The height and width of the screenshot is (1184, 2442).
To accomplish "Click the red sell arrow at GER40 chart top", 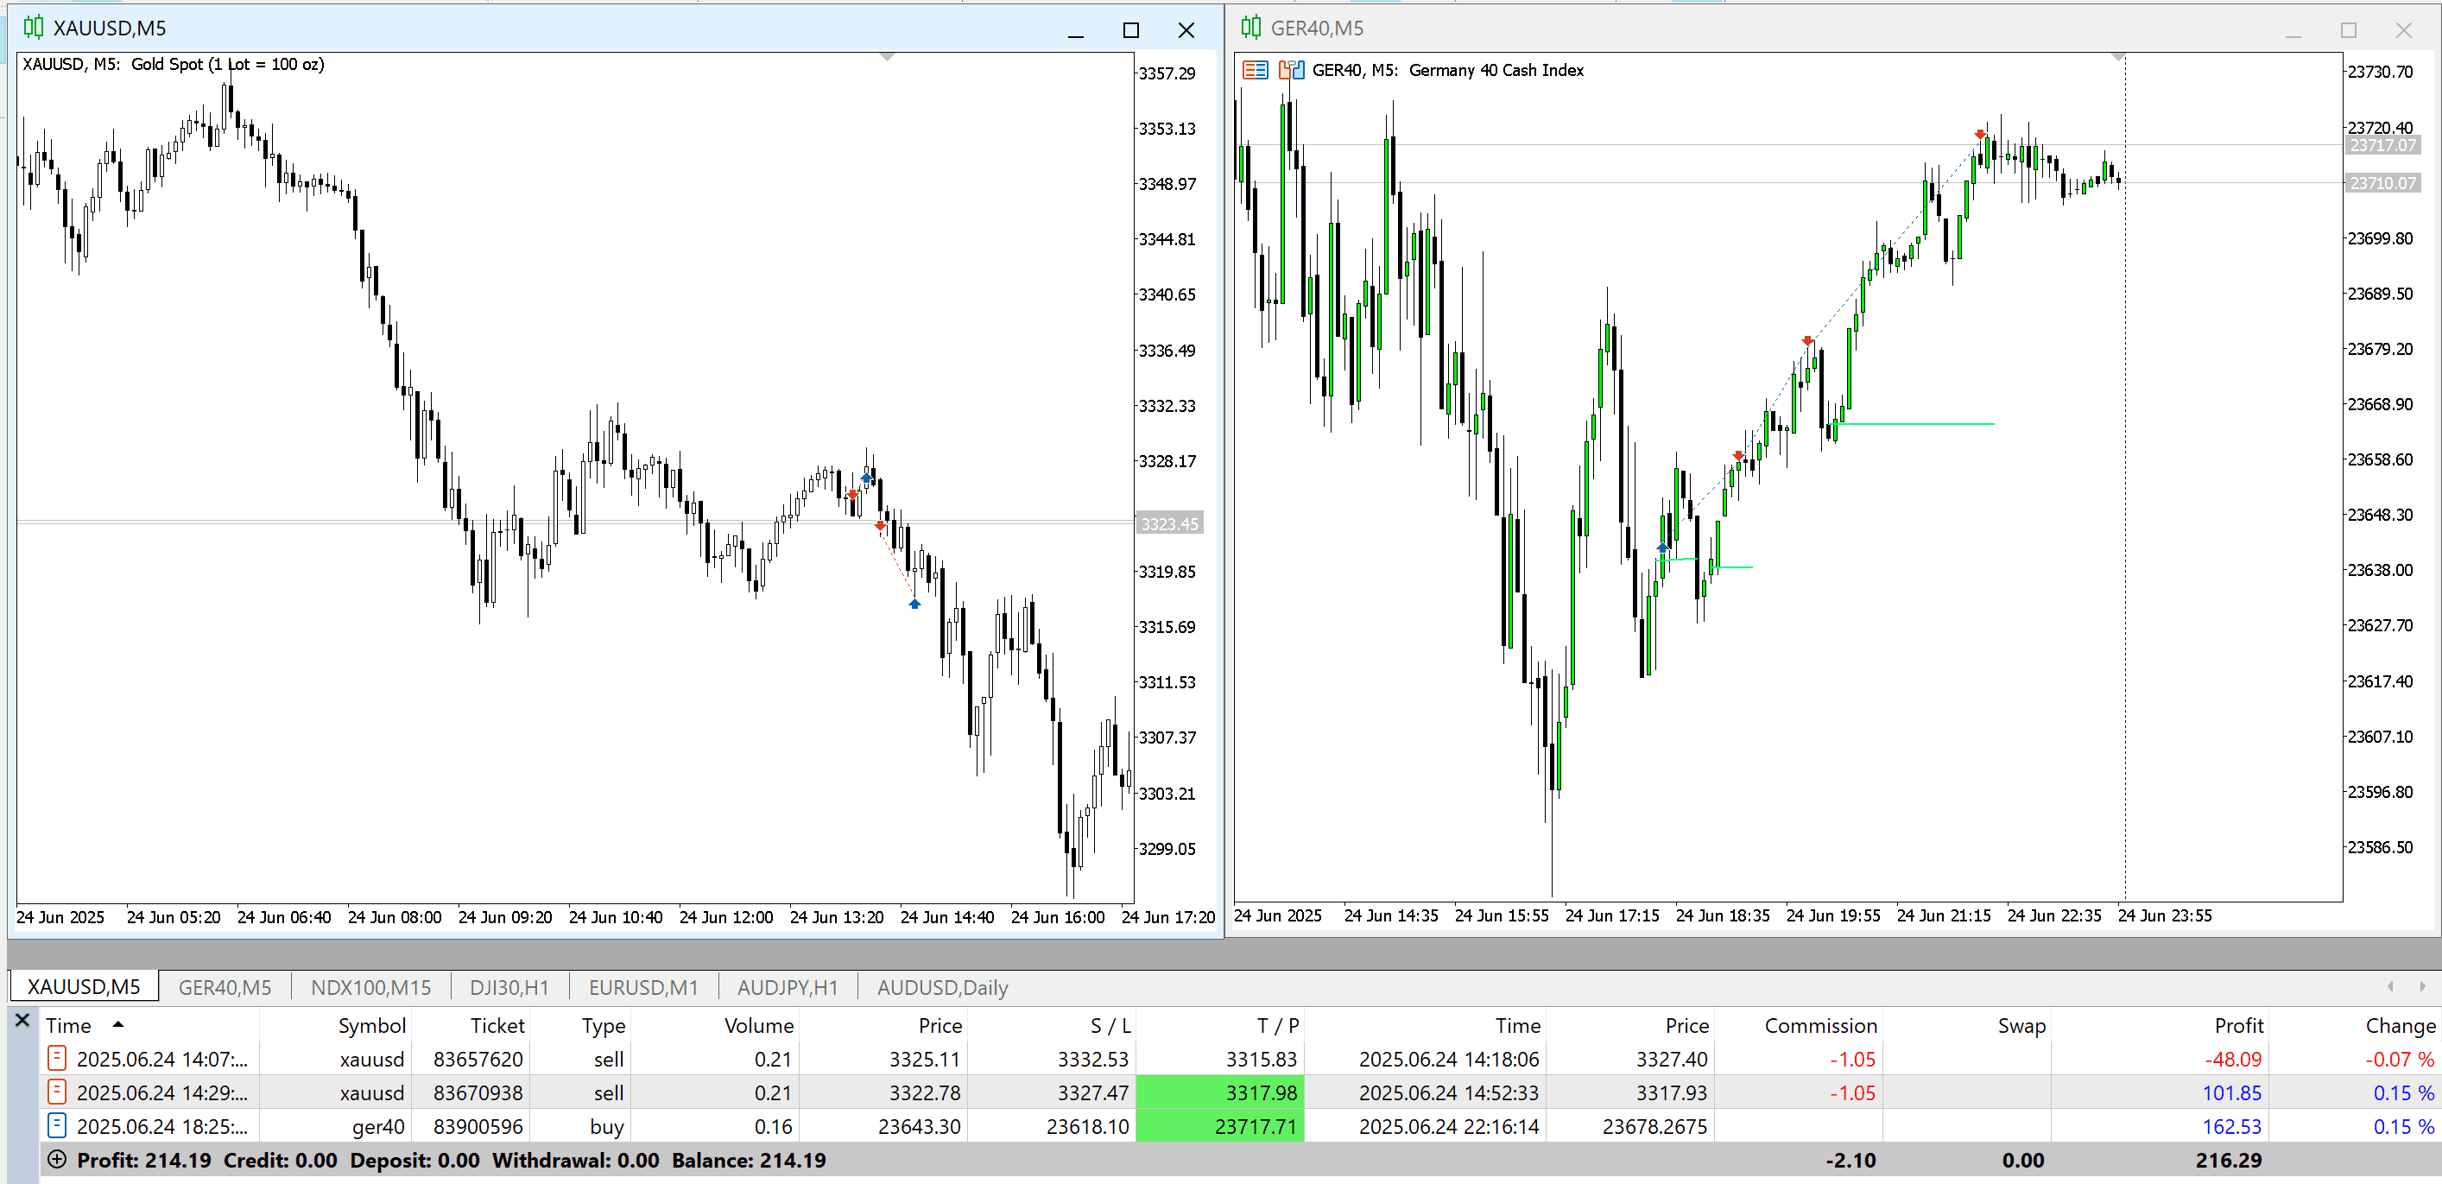I will 1979,135.
